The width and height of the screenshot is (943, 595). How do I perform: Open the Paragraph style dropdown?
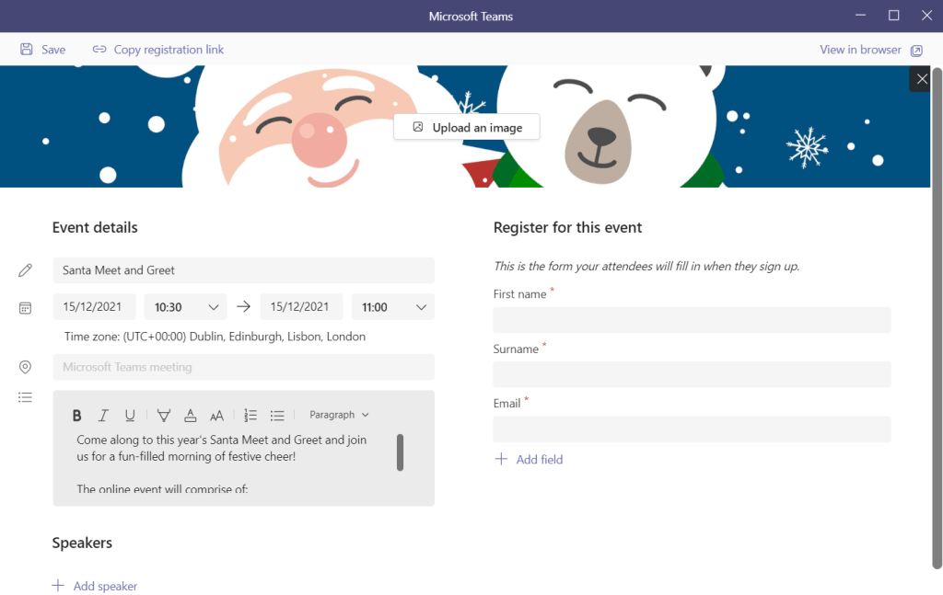[338, 415]
